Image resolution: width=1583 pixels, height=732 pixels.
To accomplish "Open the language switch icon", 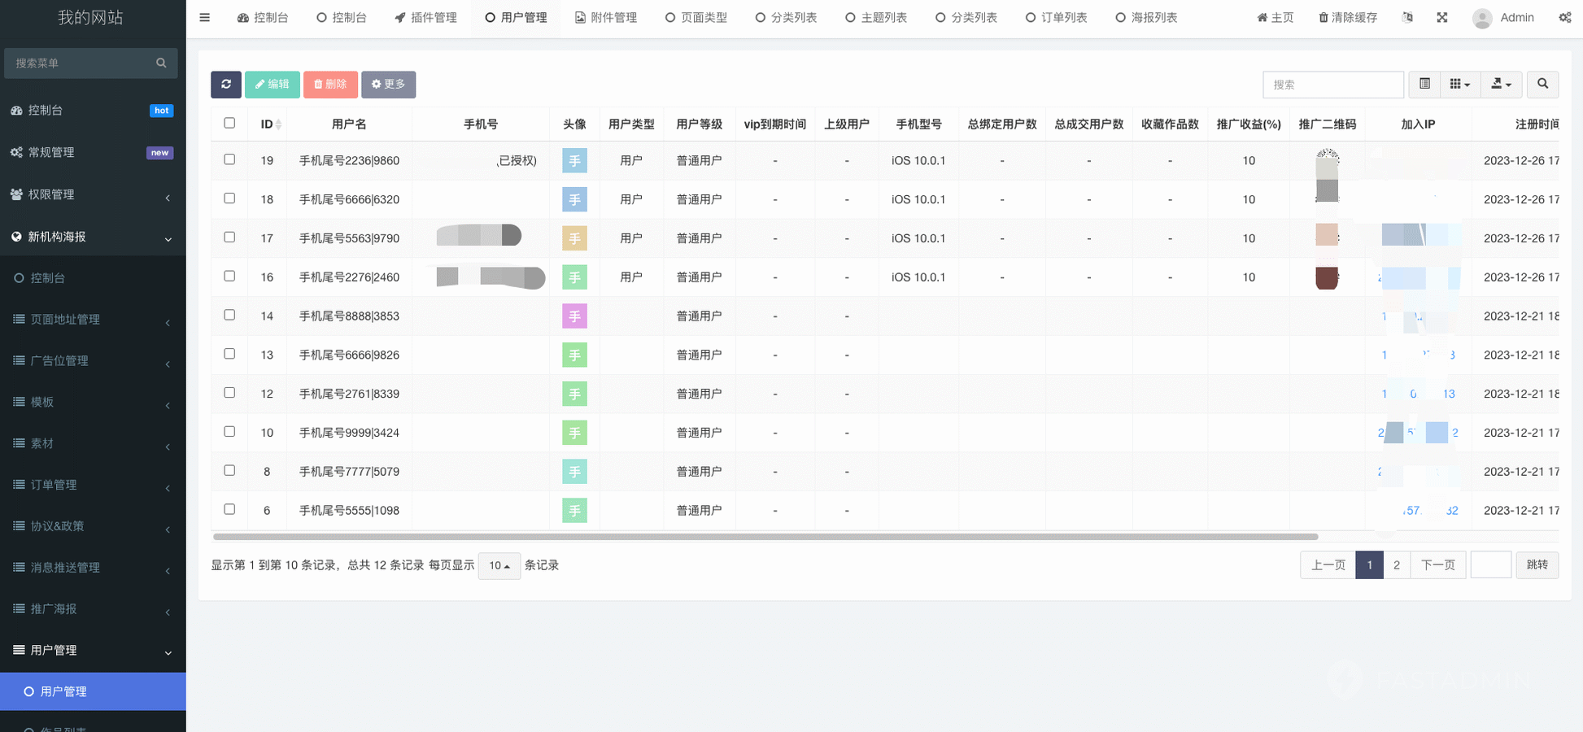I will [1407, 18].
